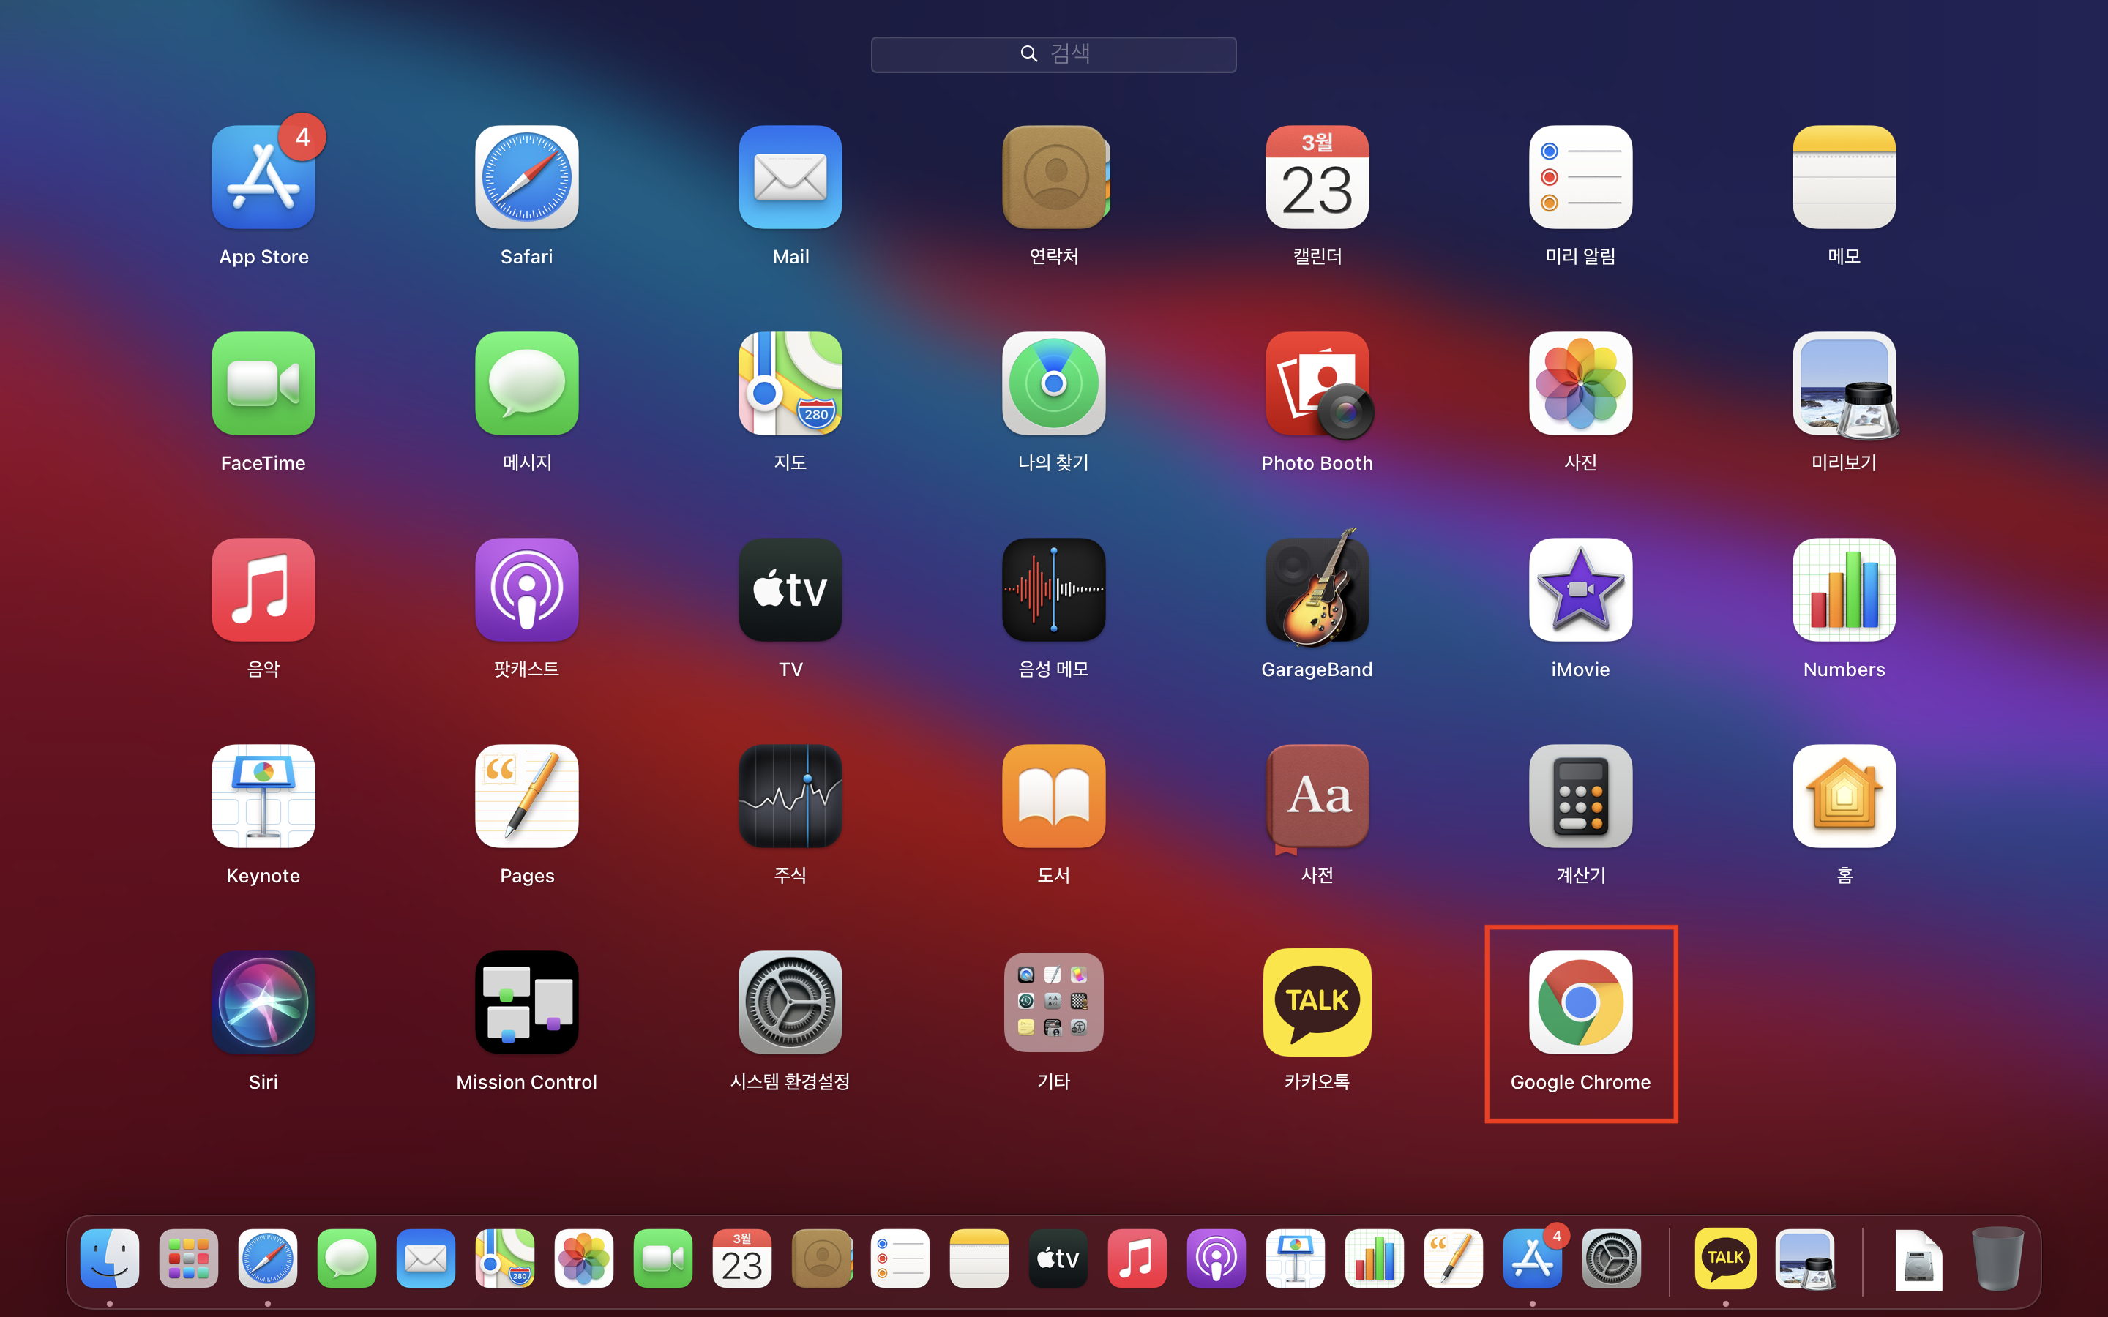Open Numbers from the Dock
The height and width of the screenshot is (1317, 2108).
click(x=1375, y=1258)
